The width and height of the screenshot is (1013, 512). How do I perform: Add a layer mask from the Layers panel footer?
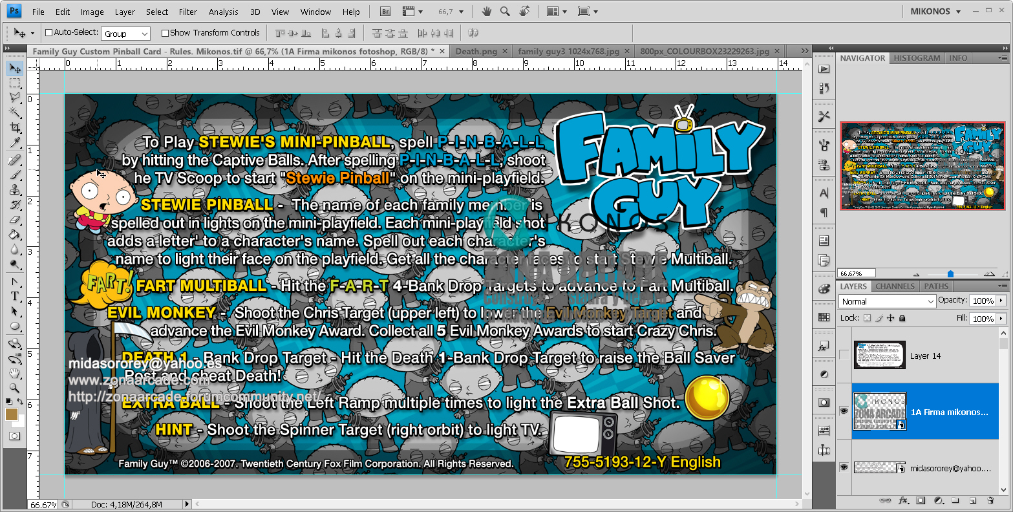[921, 500]
